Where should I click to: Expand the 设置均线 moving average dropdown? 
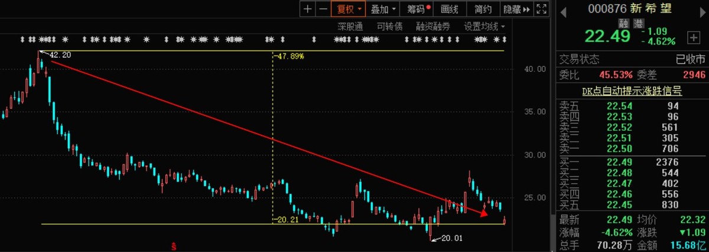coord(484,26)
